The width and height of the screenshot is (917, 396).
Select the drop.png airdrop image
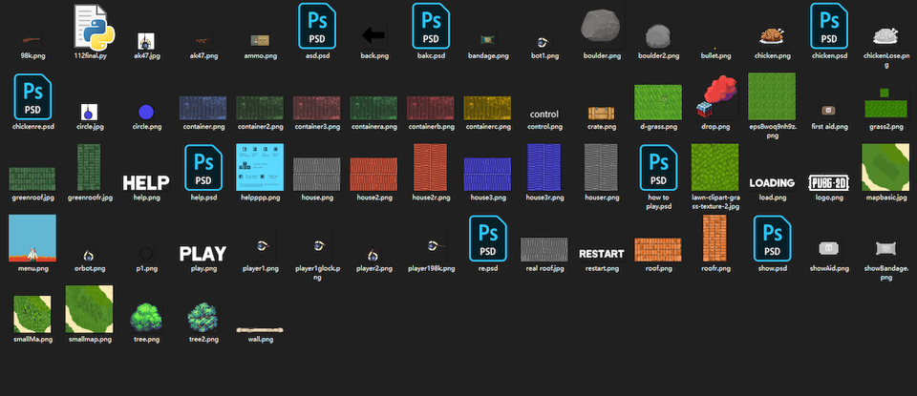pyautogui.click(x=714, y=97)
